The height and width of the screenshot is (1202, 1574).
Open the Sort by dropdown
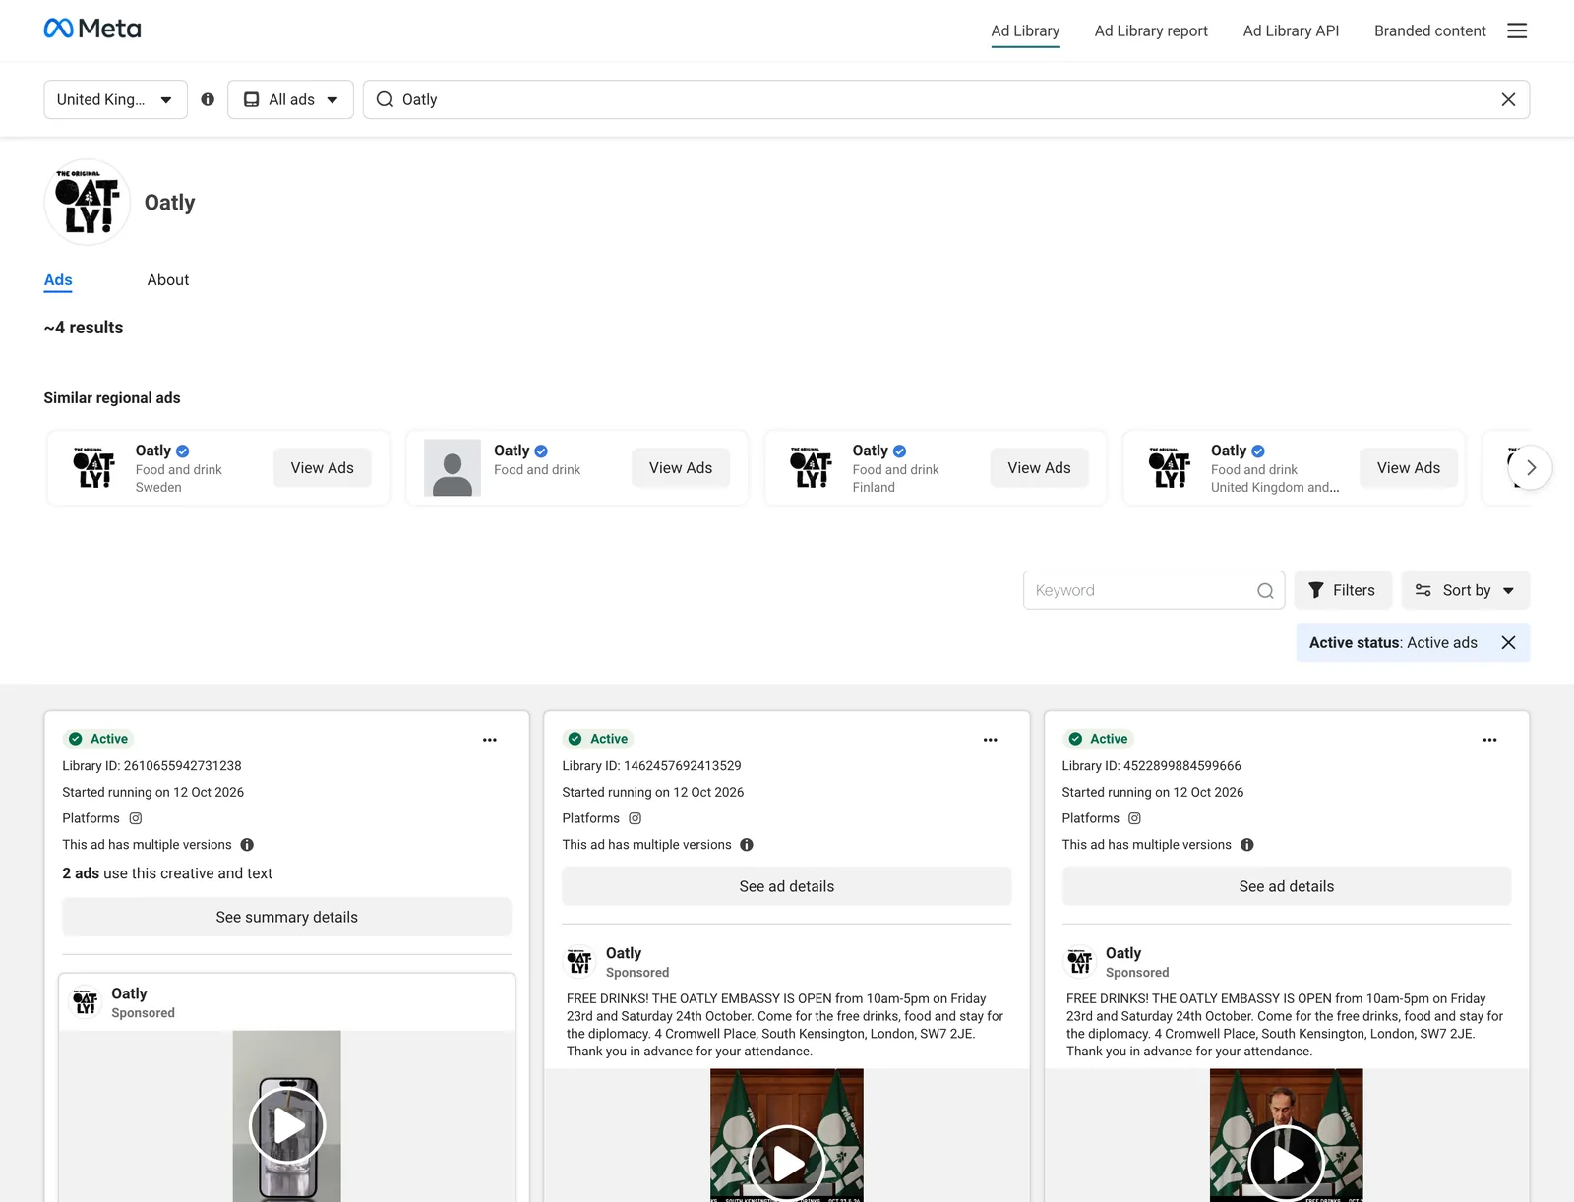coord(1466,590)
